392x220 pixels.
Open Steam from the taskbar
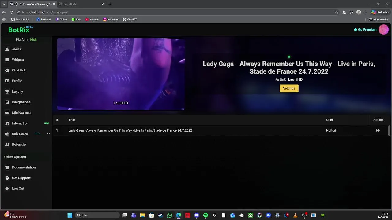tap(160, 215)
